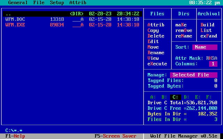Switch to drive A:

click(x=153, y=97)
